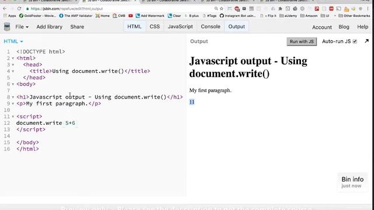Click line number 16 in the gutter

(7, 149)
